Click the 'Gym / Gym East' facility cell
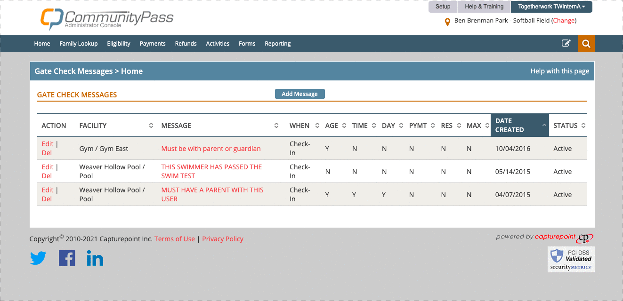 (x=104, y=149)
